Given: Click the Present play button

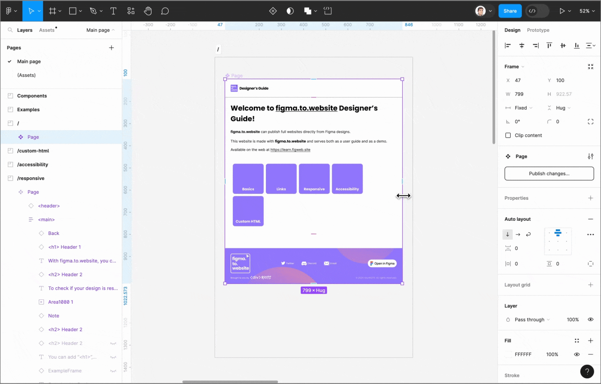Looking at the screenshot, I should pos(562,11).
